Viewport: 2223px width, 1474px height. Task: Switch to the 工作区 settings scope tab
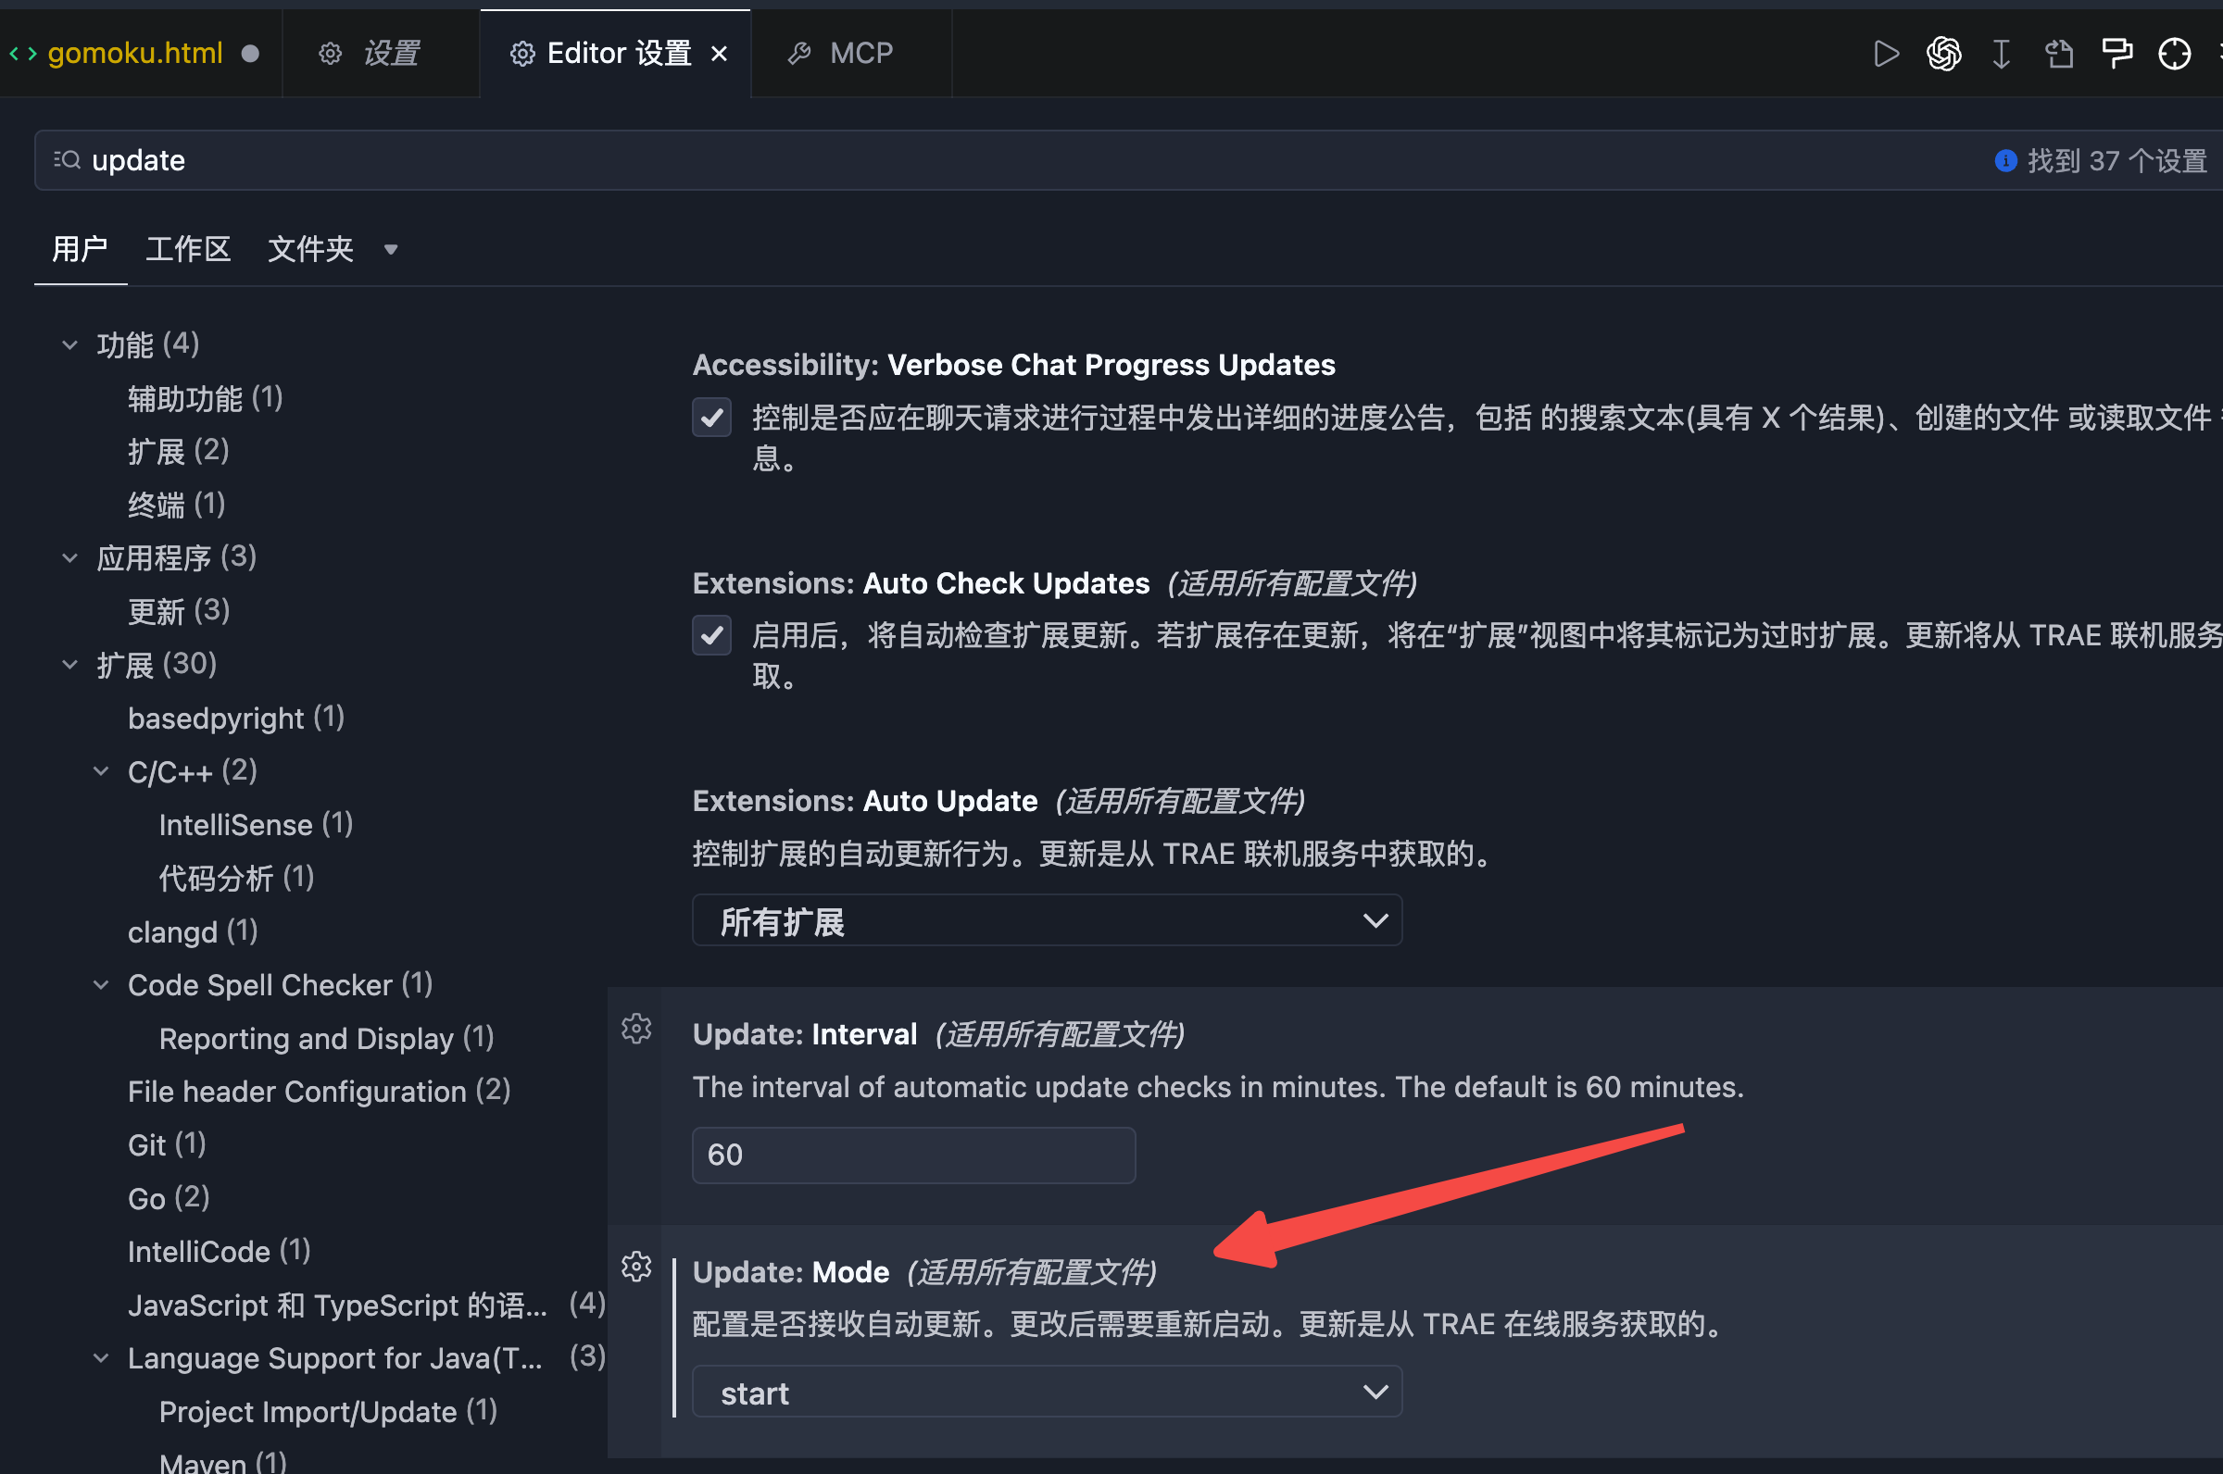pos(188,249)
